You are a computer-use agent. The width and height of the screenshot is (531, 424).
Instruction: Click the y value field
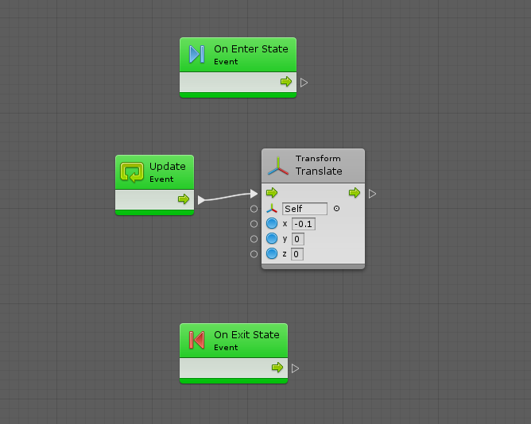(x=297, y=239)
